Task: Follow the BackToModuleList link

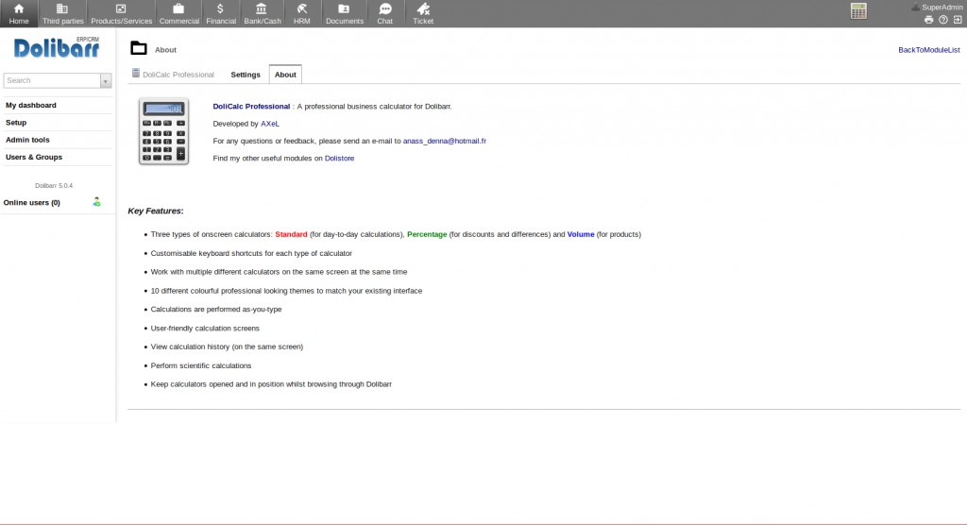Action: pos(928,49)
